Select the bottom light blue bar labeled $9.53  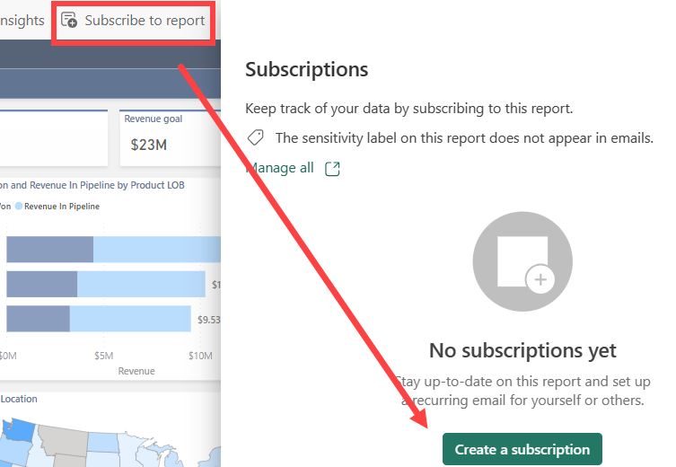[130, 319]
